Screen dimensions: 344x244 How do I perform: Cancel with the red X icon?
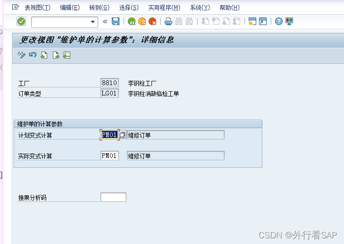[x=152, y=22]
